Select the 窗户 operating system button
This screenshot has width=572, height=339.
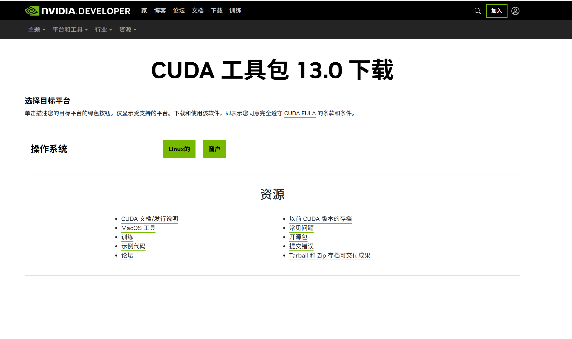pos(214,149)
